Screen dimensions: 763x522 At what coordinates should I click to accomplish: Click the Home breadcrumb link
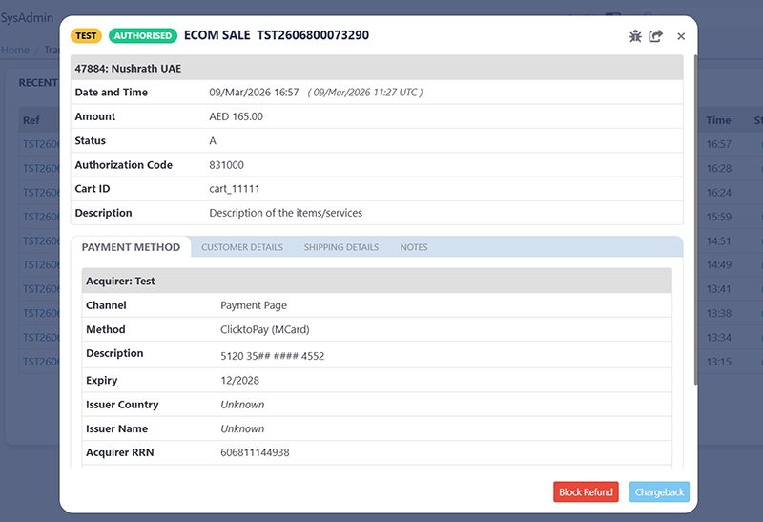pyautogui.click(x=14, y=50)
